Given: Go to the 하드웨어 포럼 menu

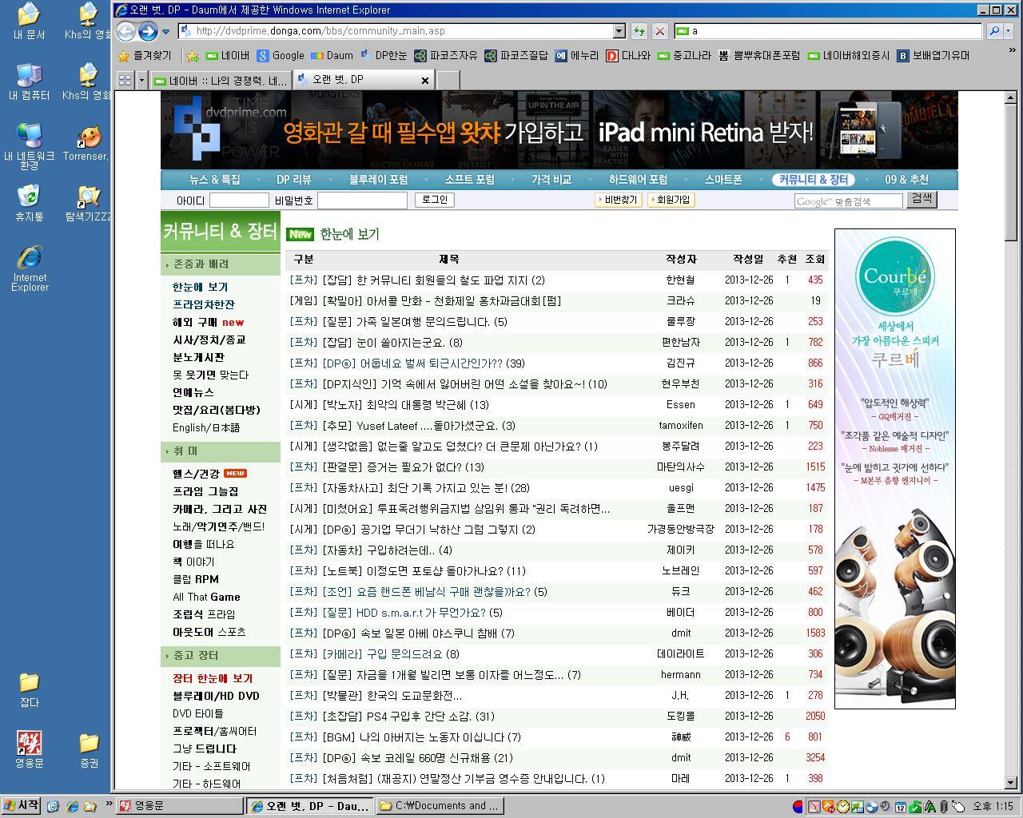Looking at the screenshot, I should point(638,180).
